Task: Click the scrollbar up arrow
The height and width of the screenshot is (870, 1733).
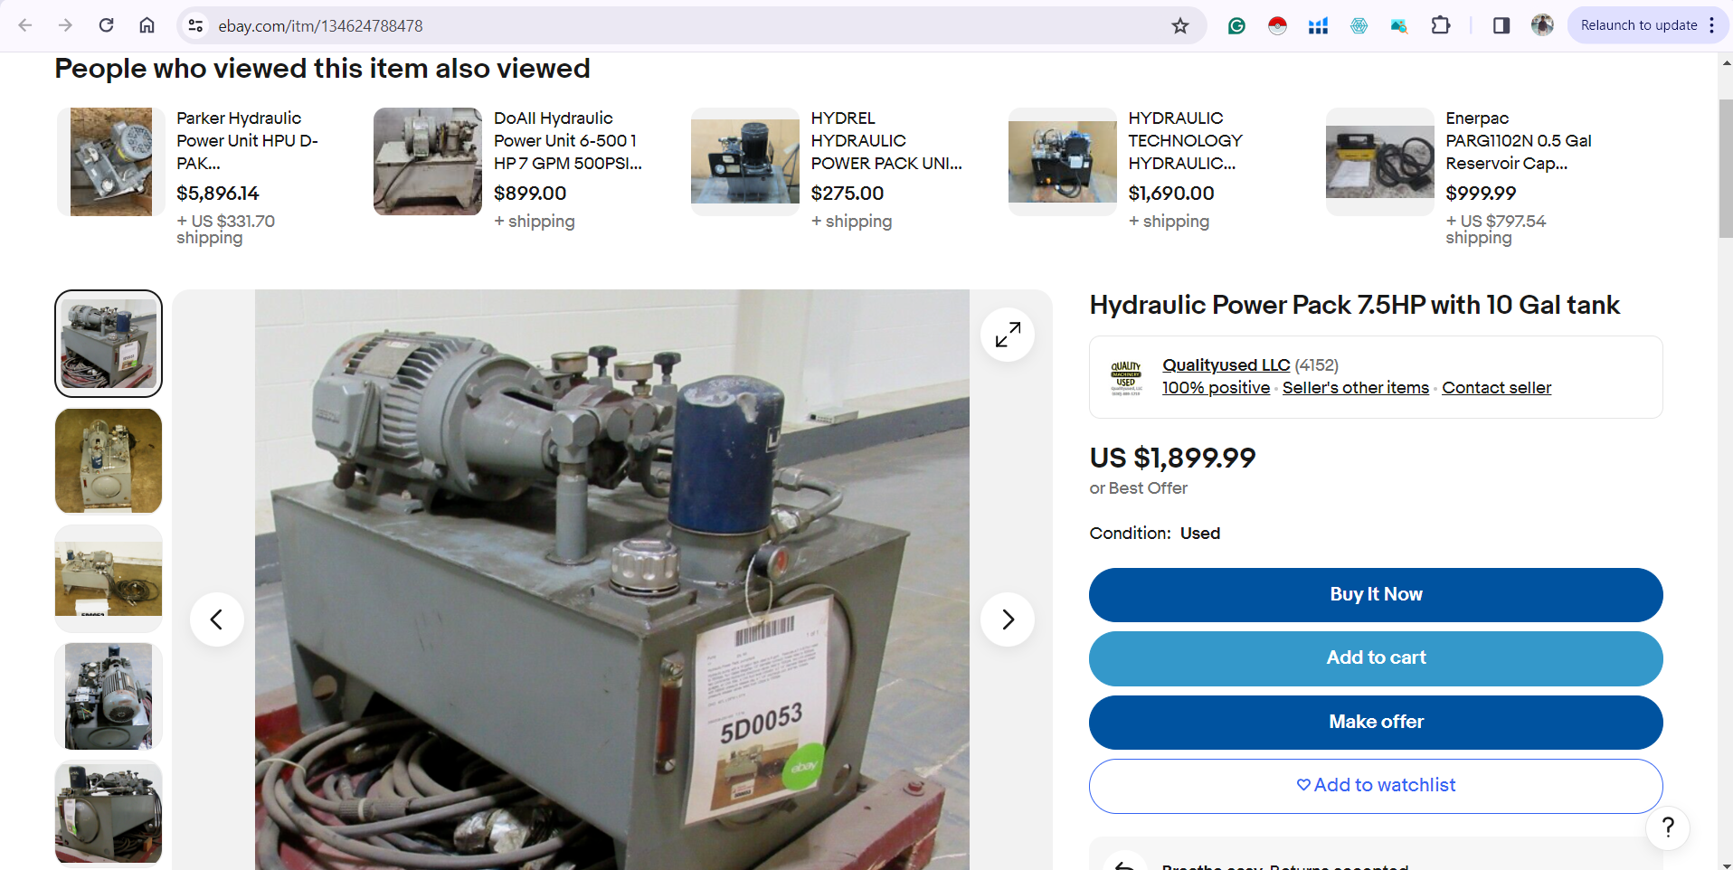Action: (1726, 63)
